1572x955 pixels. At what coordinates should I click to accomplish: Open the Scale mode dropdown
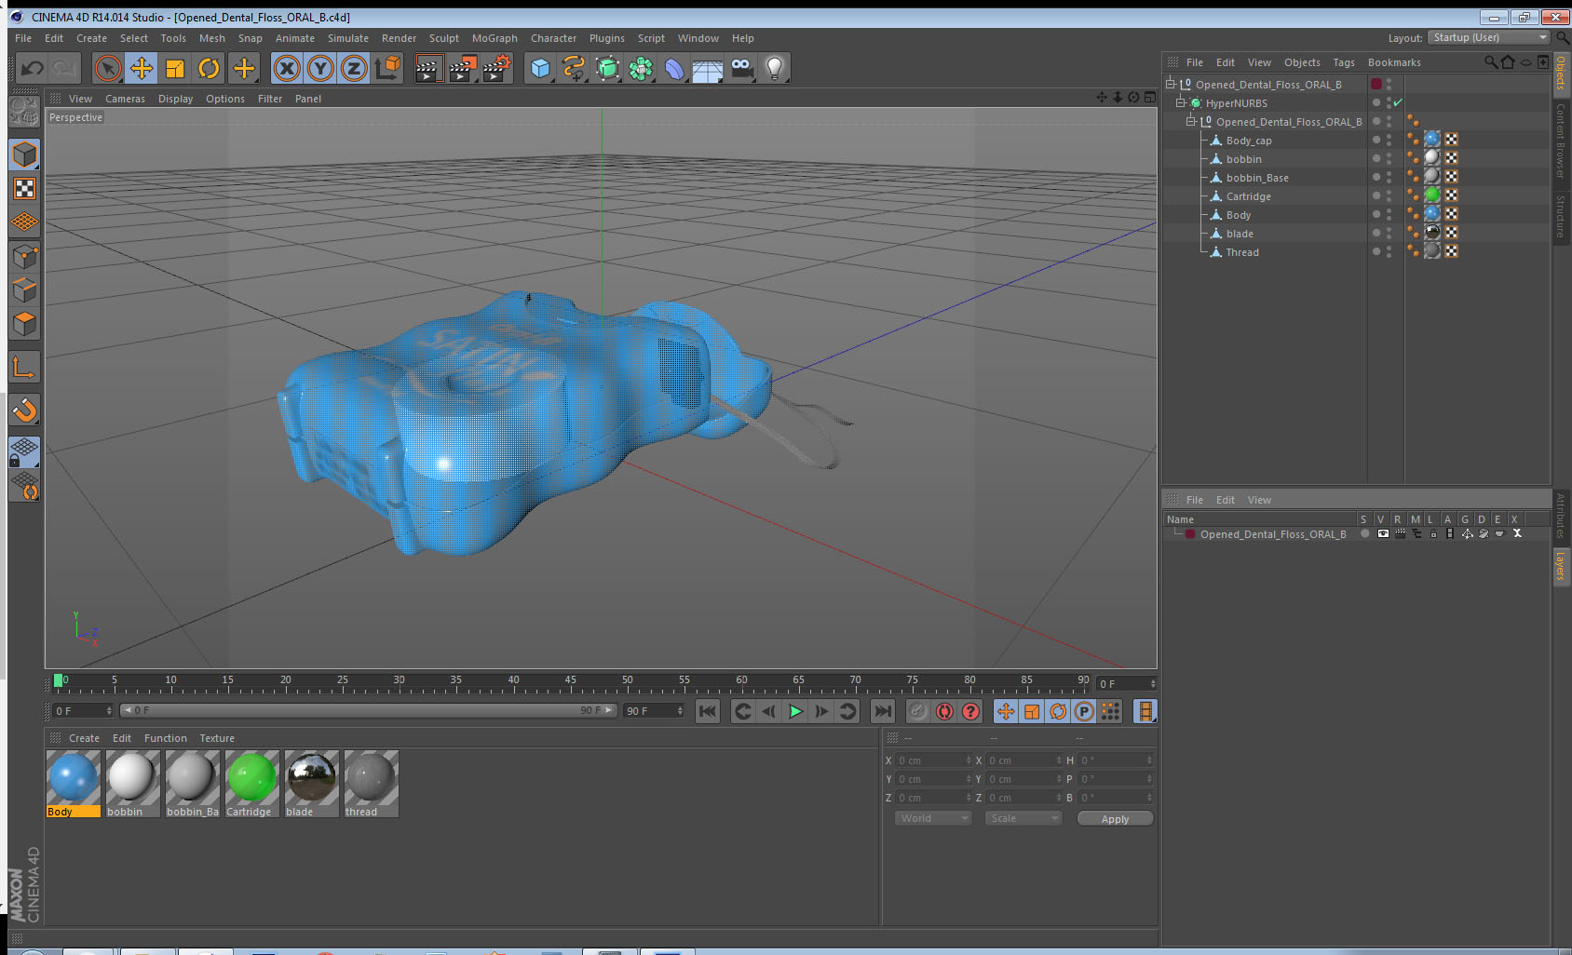[1023, 818]
